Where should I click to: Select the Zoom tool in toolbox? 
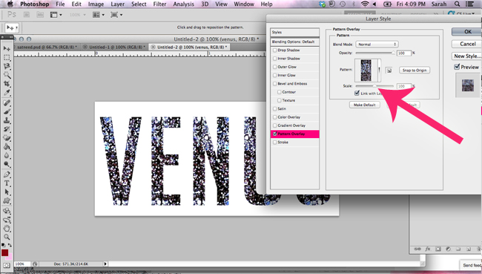click(x=7, y=237)
